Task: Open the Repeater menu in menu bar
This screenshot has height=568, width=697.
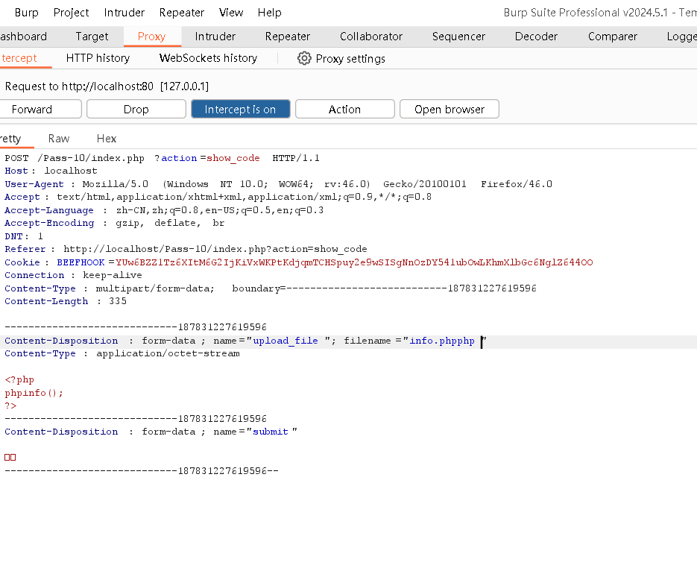Action: 182,13
